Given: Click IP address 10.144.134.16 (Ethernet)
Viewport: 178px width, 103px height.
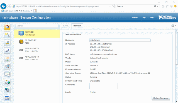Looking at the screenshot, I should point(101,44).
